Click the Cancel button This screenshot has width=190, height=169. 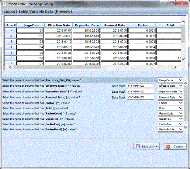pos(175,147)
